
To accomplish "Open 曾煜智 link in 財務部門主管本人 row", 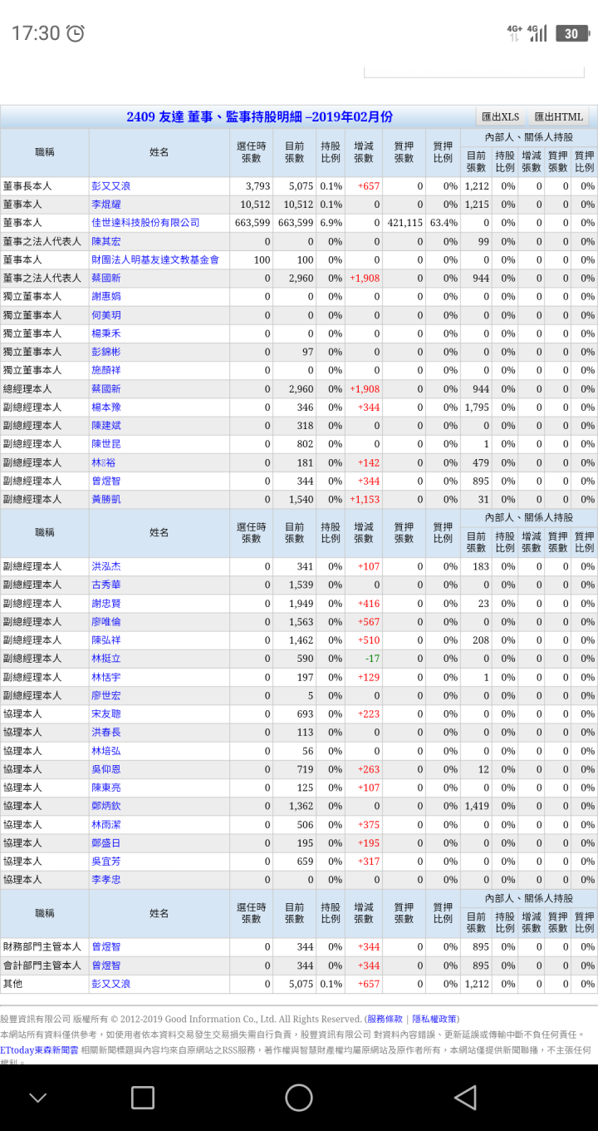I will coord(105,947).
